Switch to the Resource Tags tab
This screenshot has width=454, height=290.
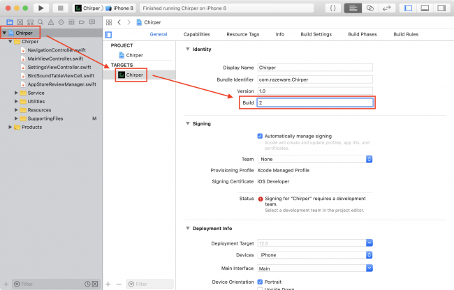[x=243, y=34]
